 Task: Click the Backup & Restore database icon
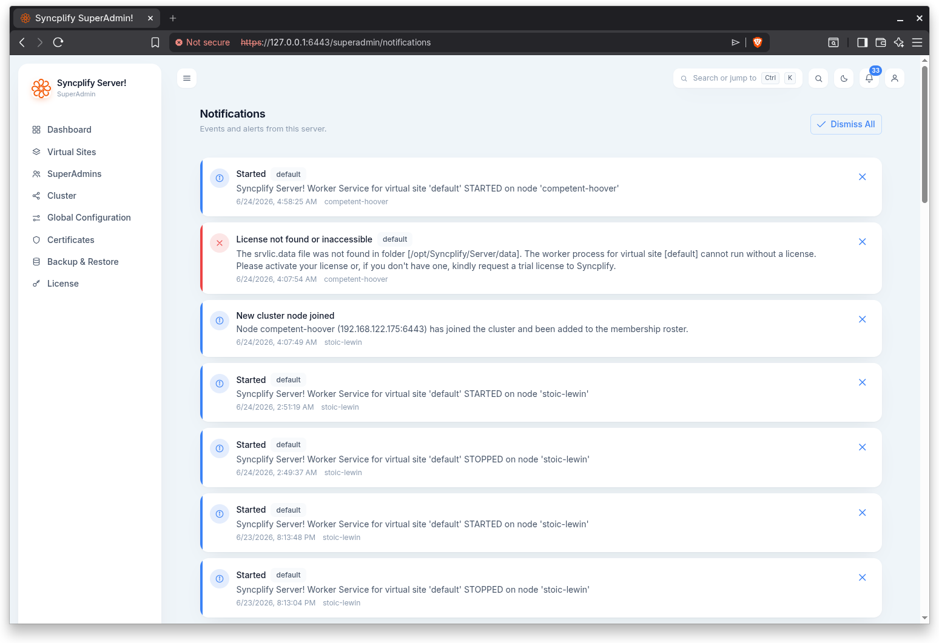pos(36,262)
